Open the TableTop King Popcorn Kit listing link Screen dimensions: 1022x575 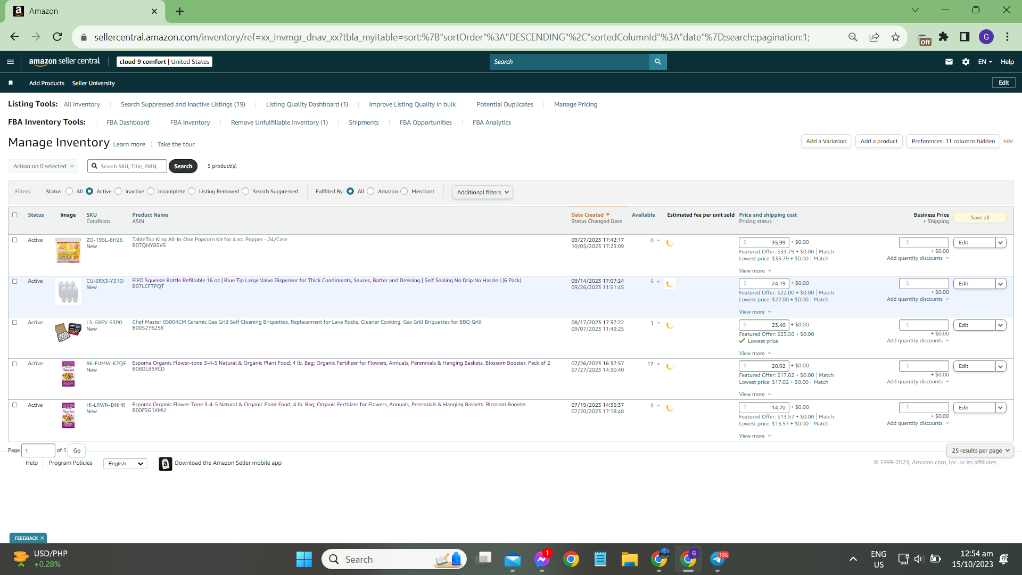tap(210, 240)
